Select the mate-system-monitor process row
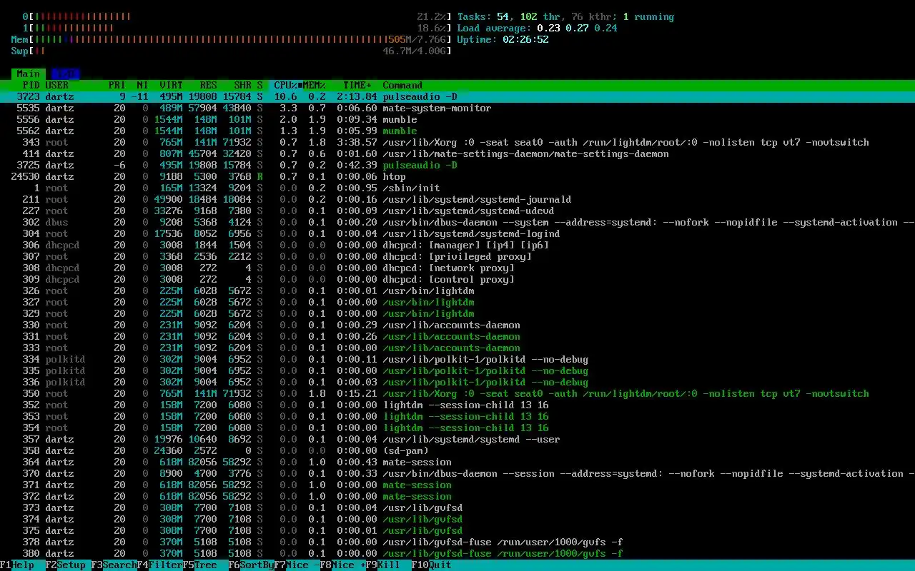This screenshot has width=915, height=571. 457,108
